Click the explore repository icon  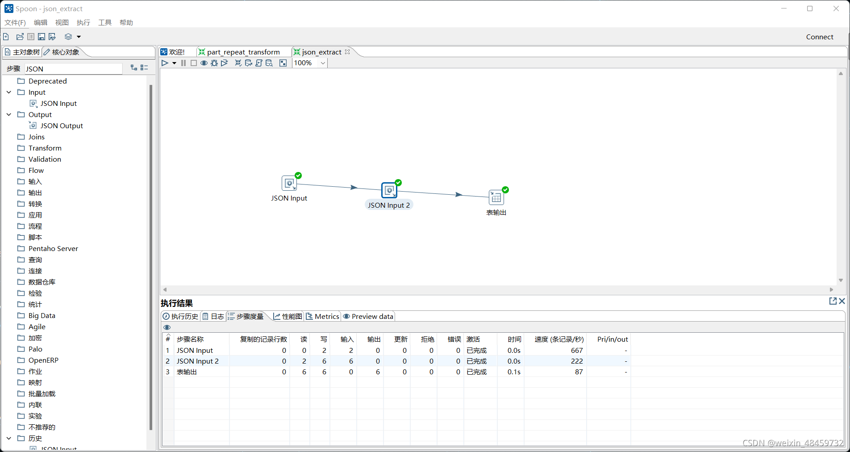coord(31,37)
